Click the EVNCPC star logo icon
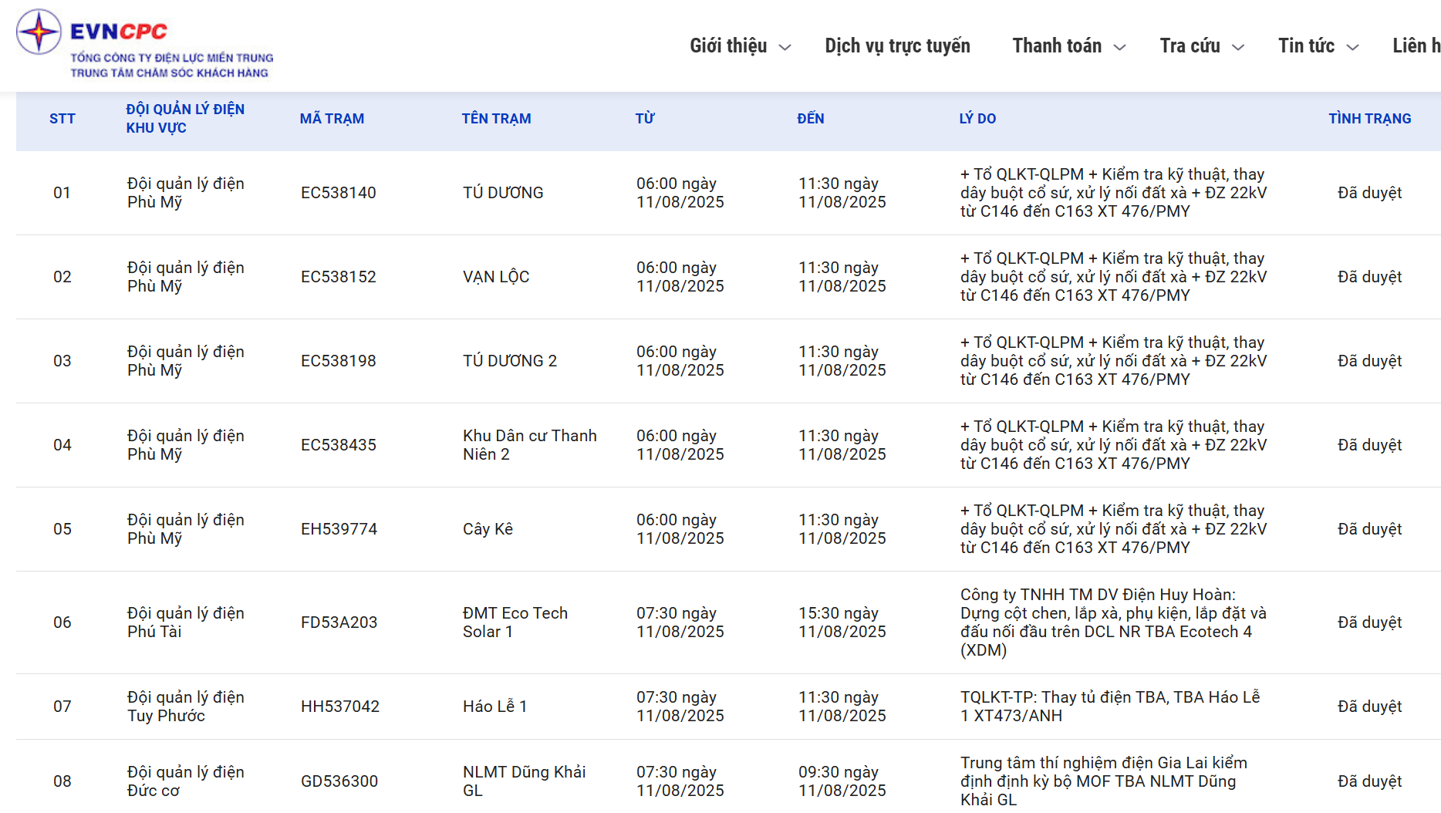 tap(39, 32)
